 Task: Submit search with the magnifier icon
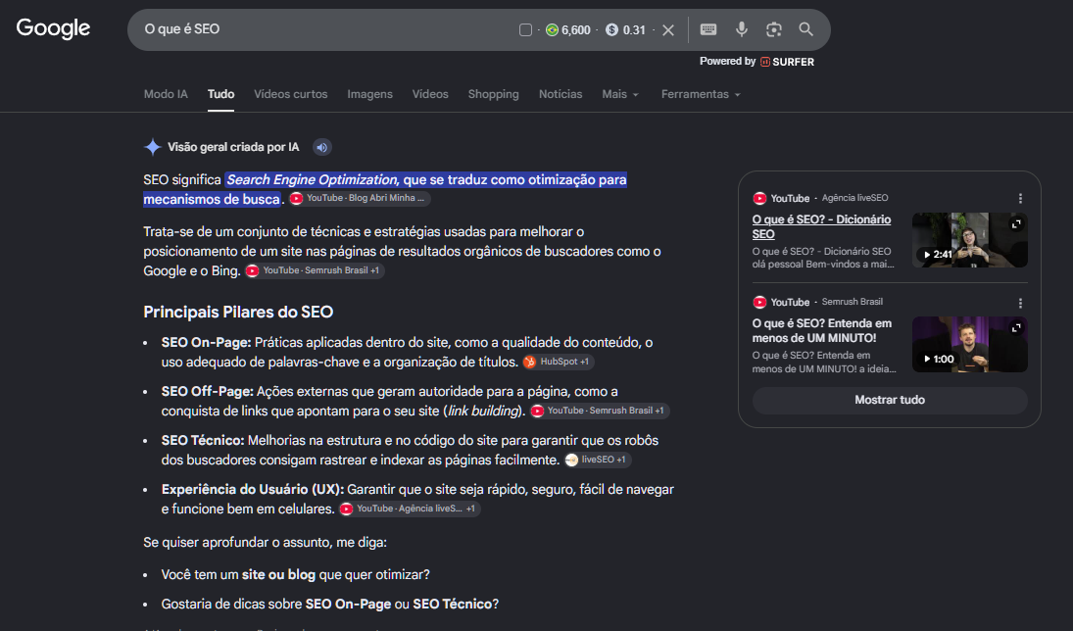point(806,29)
